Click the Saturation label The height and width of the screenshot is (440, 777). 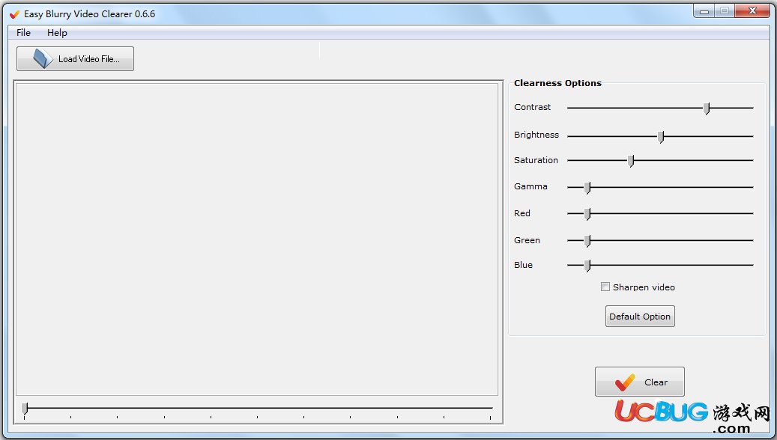(x=536, y=160)
